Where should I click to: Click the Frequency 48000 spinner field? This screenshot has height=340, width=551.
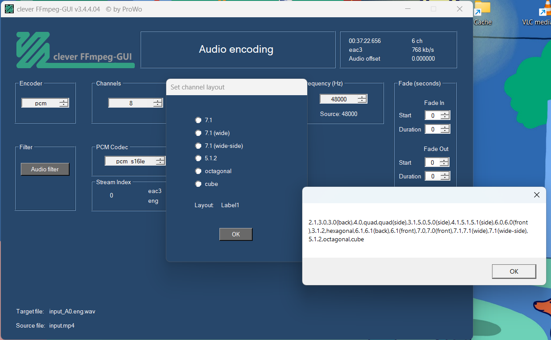344,99
